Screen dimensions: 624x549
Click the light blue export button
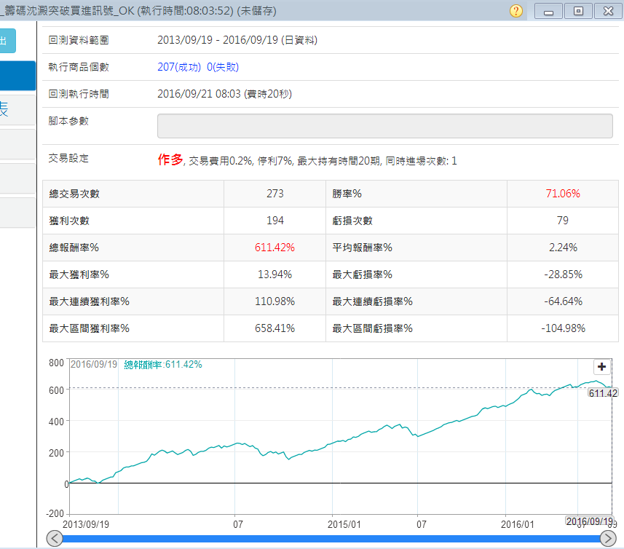pyautogui.click(x=7, y=41)
